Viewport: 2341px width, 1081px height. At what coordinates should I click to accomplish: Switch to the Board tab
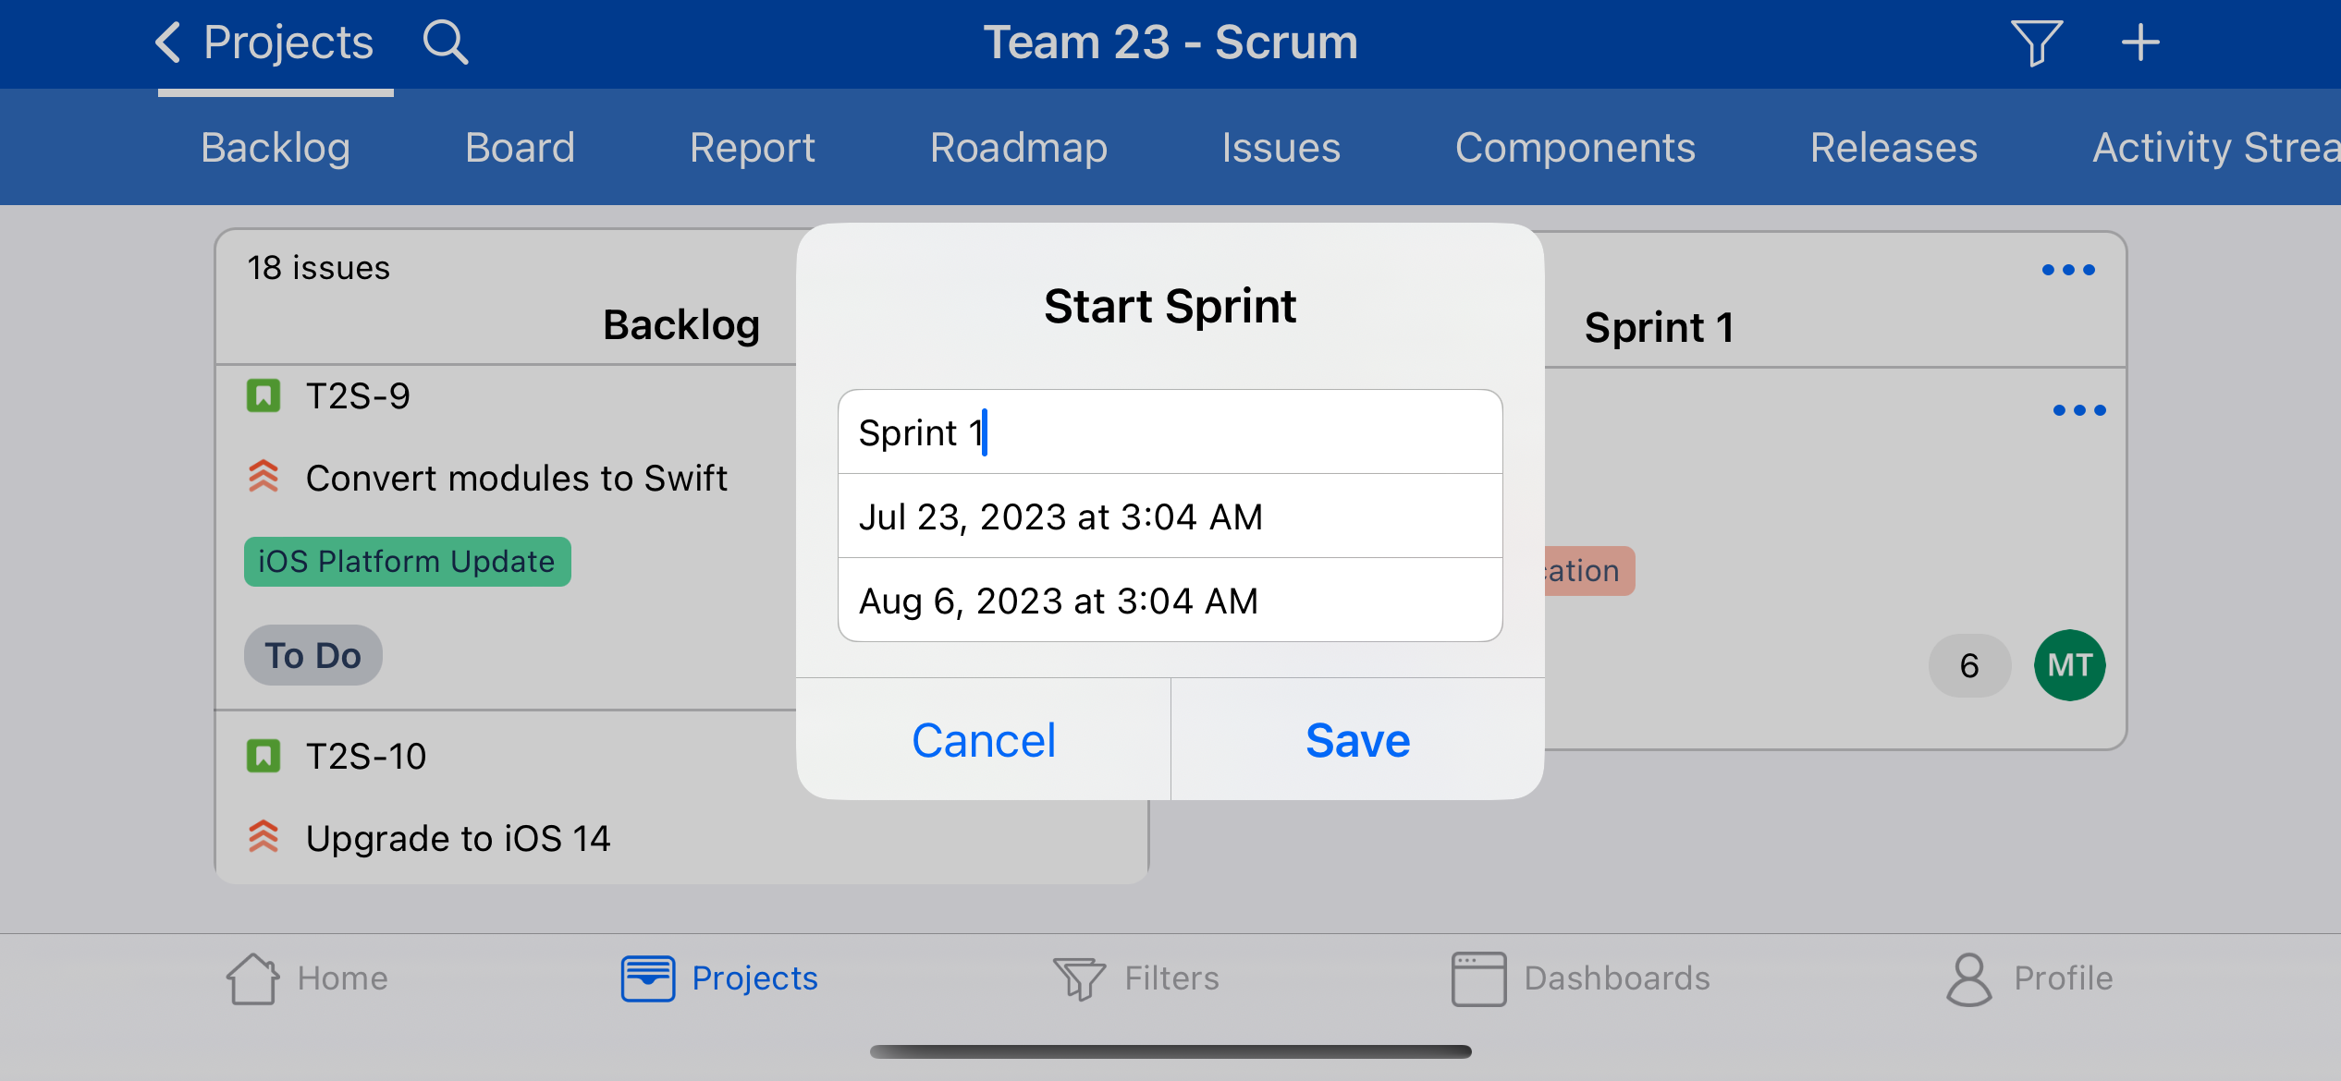pos(520,148)
